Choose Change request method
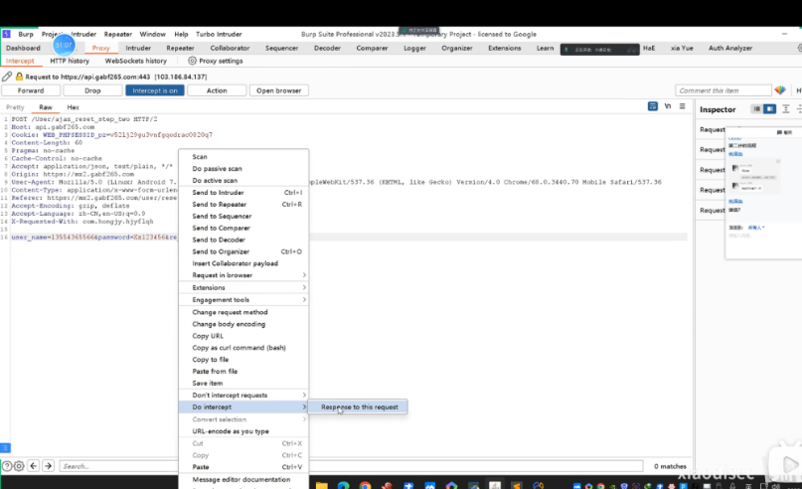Viewport: 802px width, 489px height. click(243, 312)
